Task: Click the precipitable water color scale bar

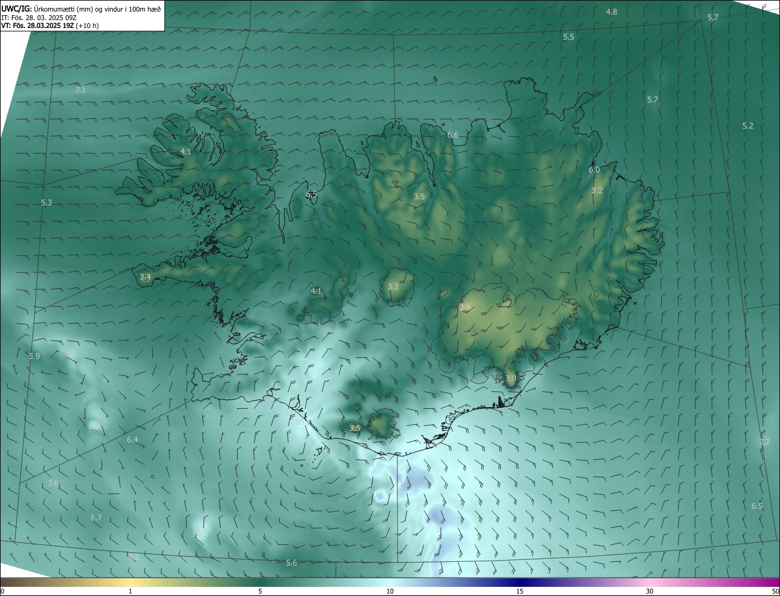Action: [390, 582]
